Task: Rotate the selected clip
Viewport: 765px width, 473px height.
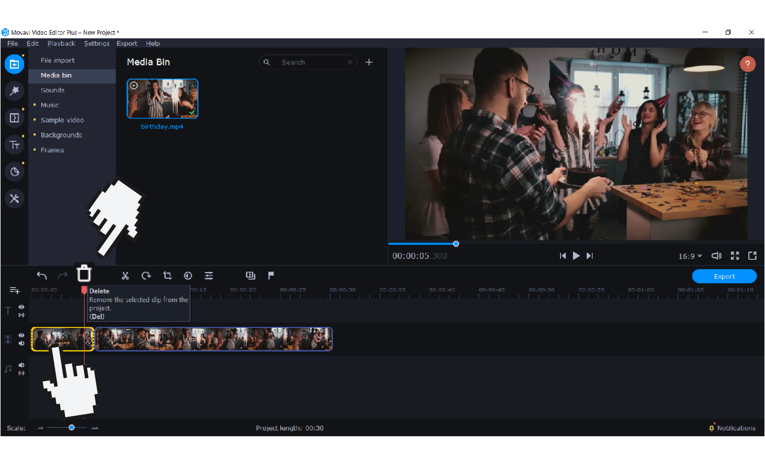Action: coord(146,276)
